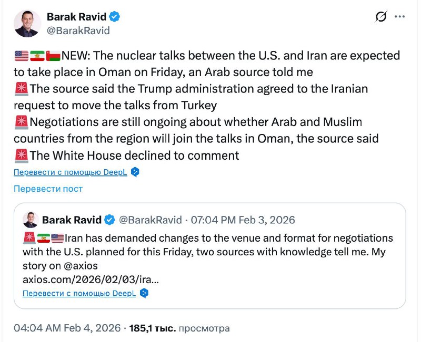Open the three-dots more options menu
Screen dimensions: 421x342
[x=400, y=17]
